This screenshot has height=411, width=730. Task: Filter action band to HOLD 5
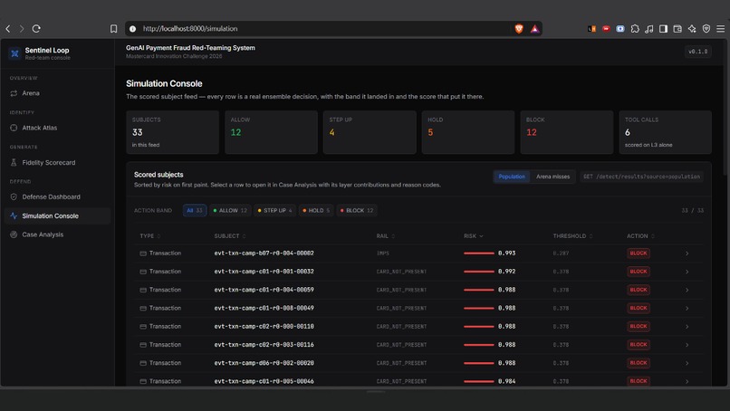tap(316, 210)
